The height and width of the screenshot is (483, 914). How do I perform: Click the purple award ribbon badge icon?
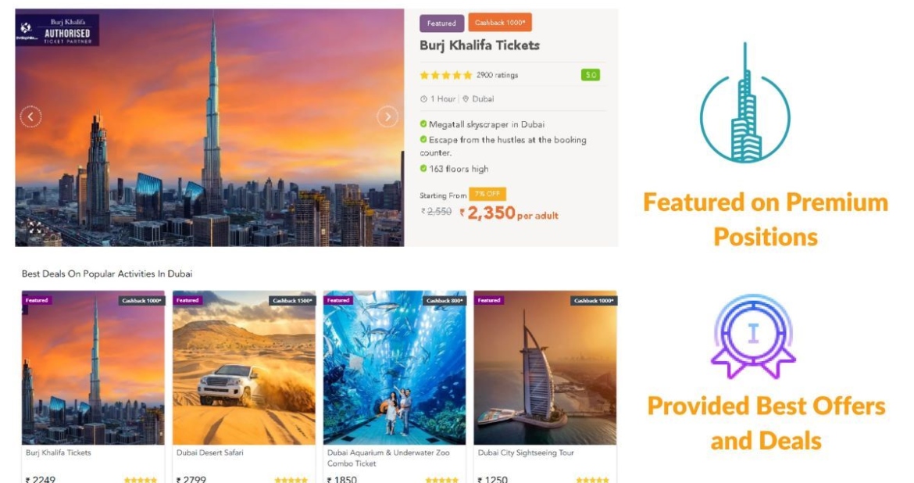pyautogui.click(x=752, y=336)
